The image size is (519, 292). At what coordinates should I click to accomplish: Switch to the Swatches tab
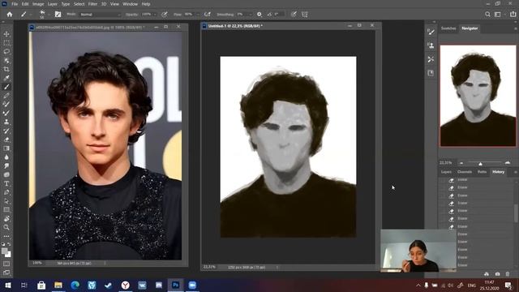pyautogui.click(x=448, y=28)
